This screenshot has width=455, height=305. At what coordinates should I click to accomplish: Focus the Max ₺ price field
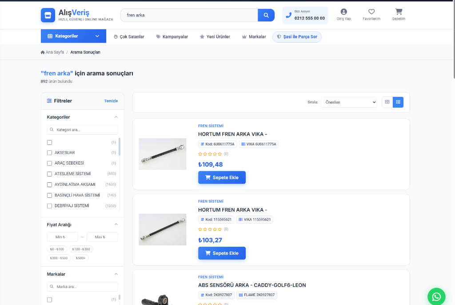tap(102, 237)
